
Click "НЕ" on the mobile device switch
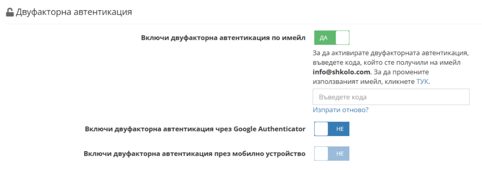click(x=340, y=153)
